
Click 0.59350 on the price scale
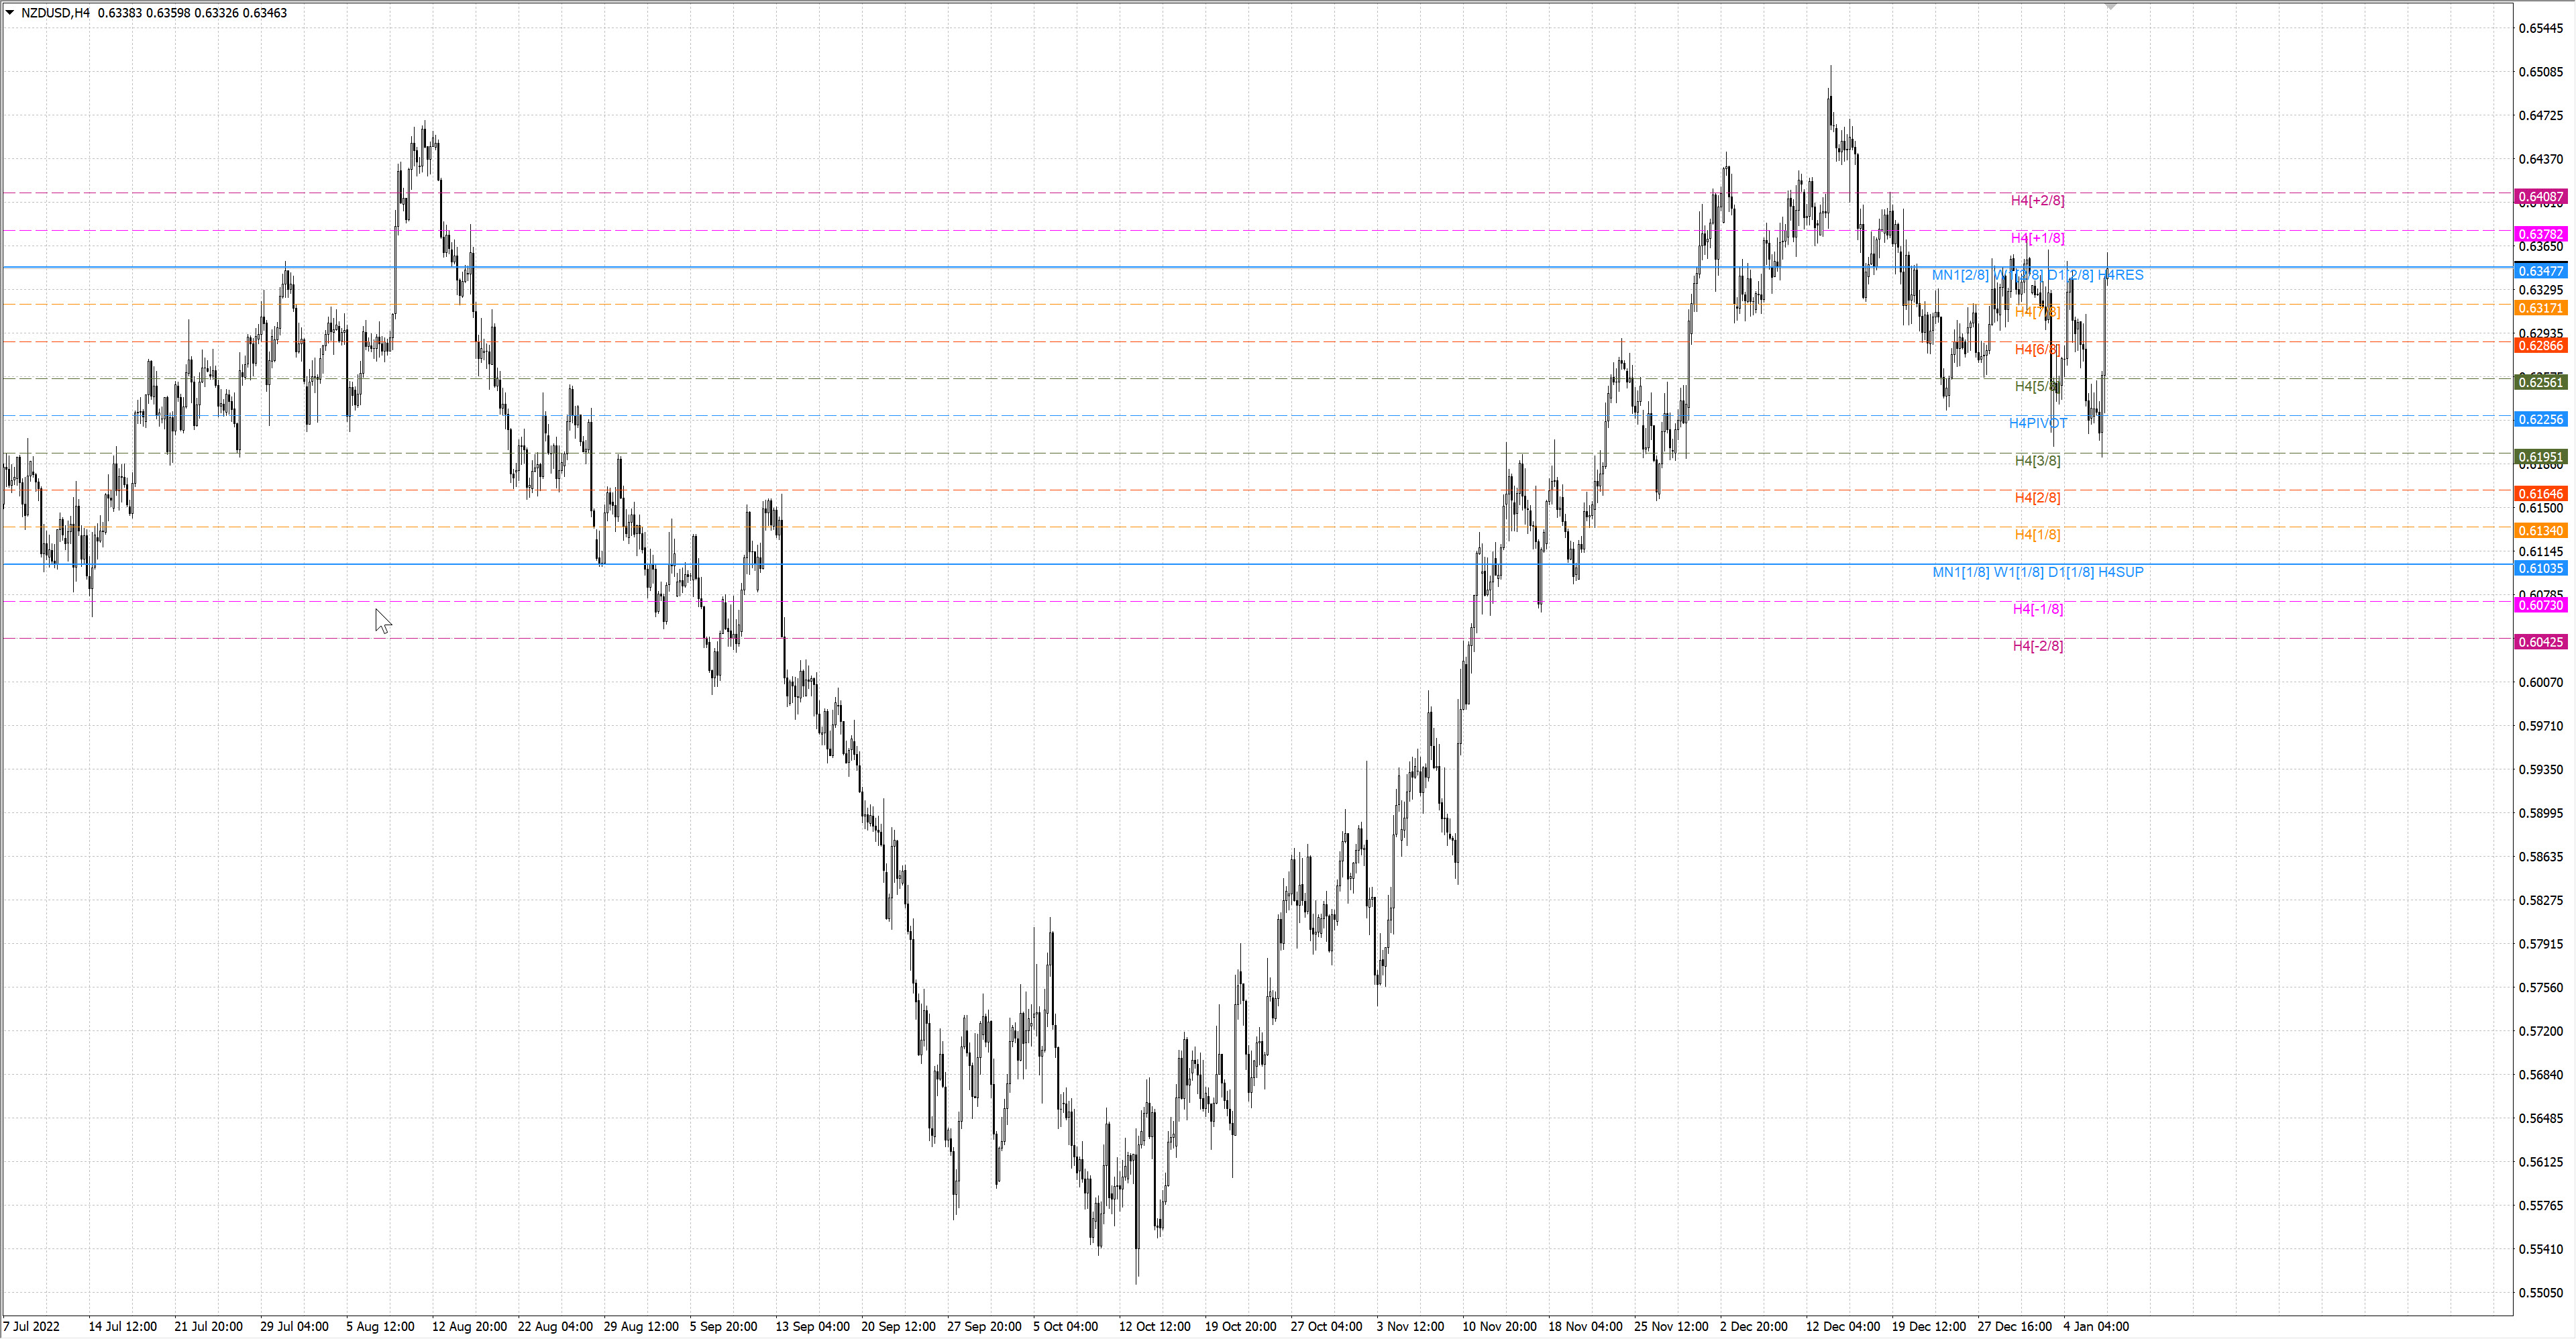click(x=2540, y=770)
